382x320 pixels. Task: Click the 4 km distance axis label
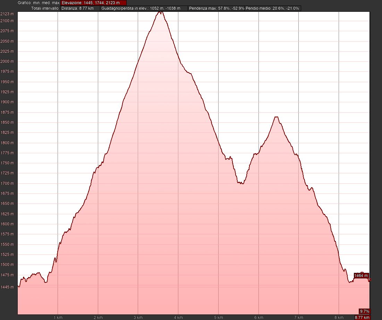(178, 317)
